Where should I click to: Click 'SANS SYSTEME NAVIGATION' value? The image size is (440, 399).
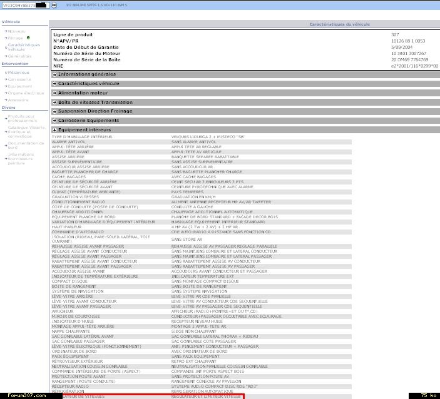pyautogui.click(x=199, y=291)
